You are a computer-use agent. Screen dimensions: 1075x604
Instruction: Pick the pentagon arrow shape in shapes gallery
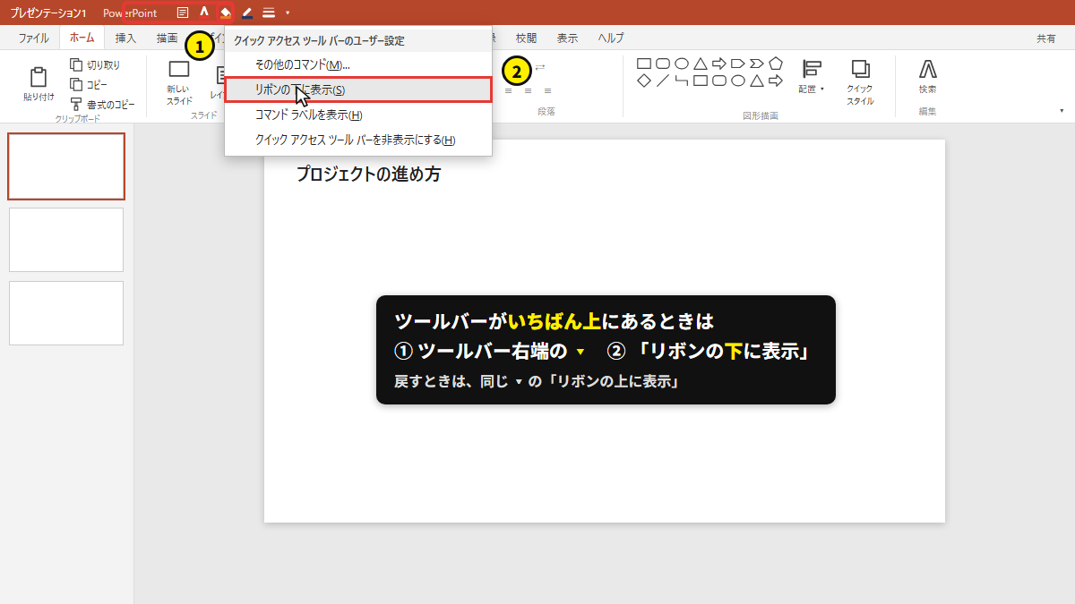pos(738,64)
